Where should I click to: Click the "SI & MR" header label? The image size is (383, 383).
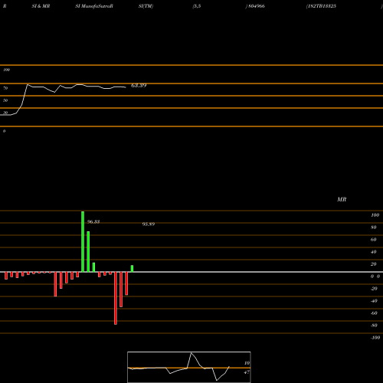click(x=41, y=6)
